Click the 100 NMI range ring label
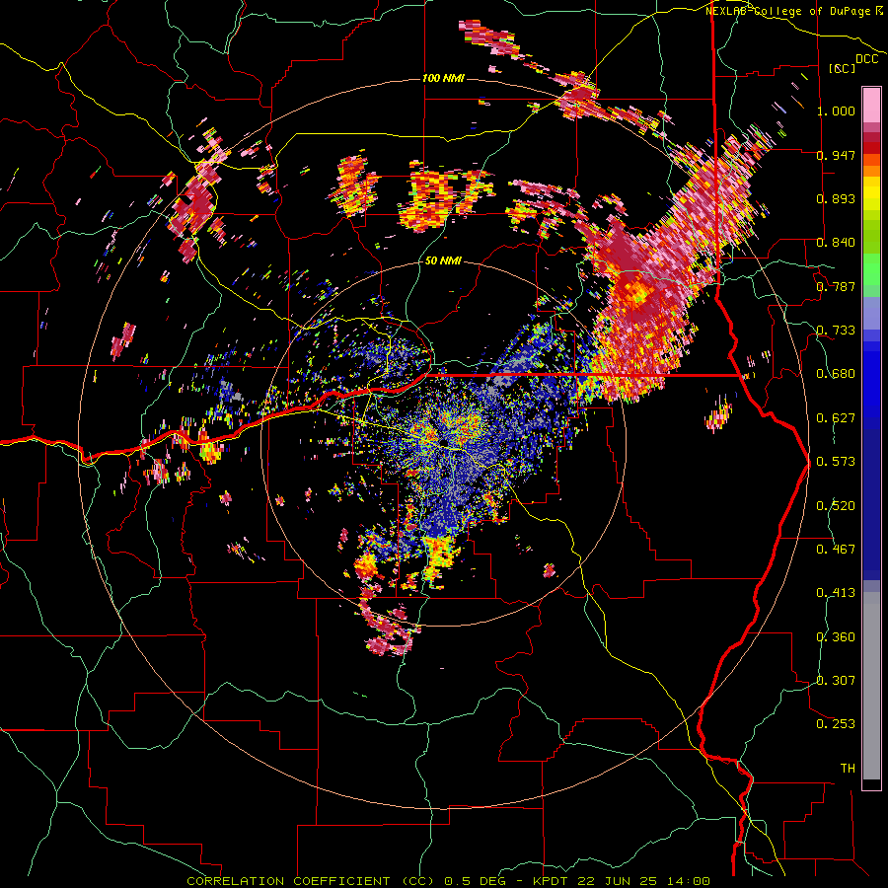The height and width of the screenshot is (888, 888). click(443, 78)
